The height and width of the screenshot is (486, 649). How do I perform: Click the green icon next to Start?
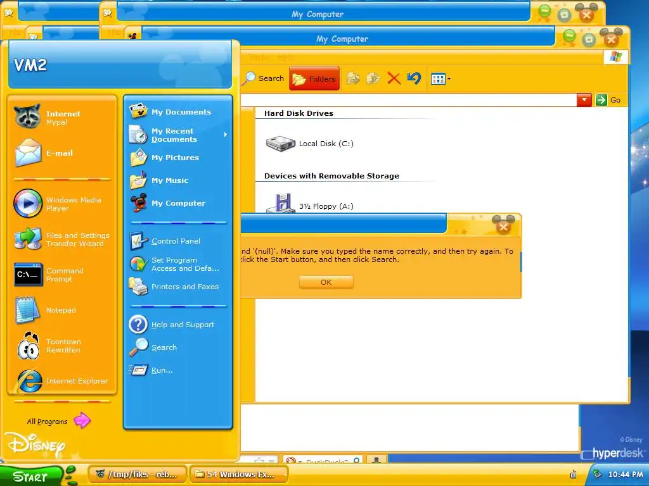(71, 475)
